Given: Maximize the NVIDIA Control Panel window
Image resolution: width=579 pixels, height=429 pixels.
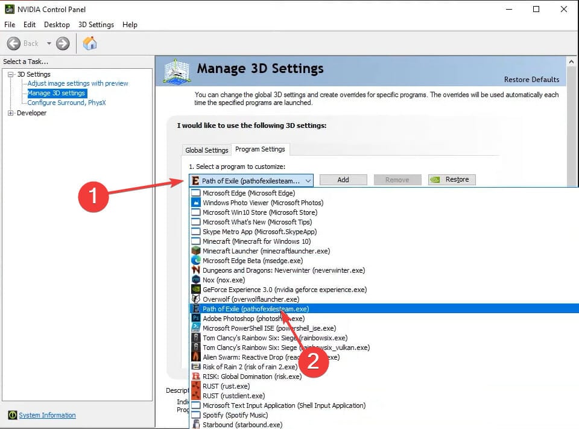Looking at the screenshot, I should pyautogui.click(x=536, y=9).
